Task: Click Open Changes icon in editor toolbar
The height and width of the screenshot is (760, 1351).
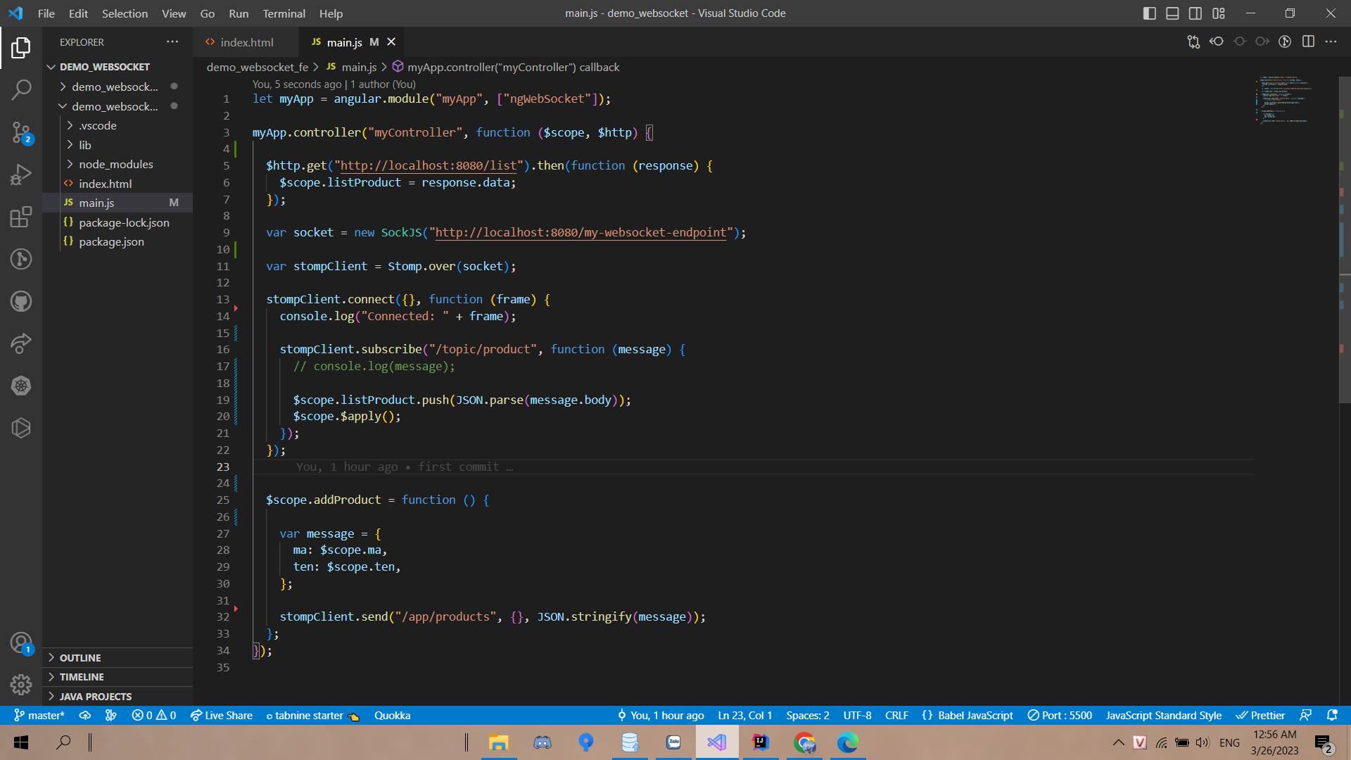Action: (x=1193, y=42)
